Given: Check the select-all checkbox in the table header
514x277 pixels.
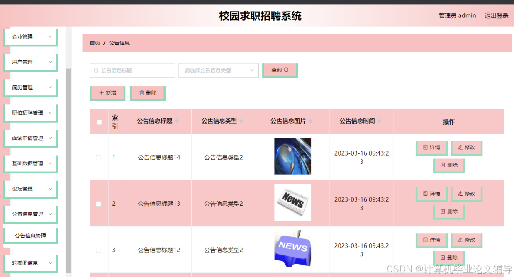Looking at the screenshot, I should tap(98, 122).
